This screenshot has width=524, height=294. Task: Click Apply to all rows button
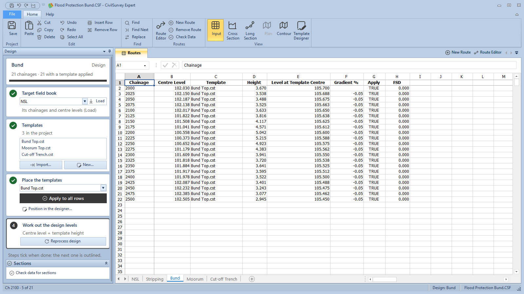(63, 198)
